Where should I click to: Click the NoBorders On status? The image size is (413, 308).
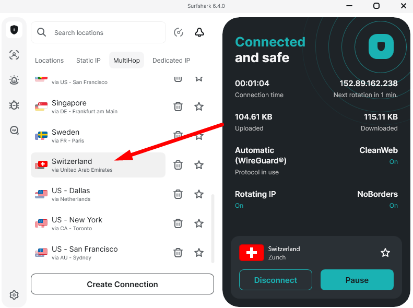pyautogui.click(x=394, y=206)
